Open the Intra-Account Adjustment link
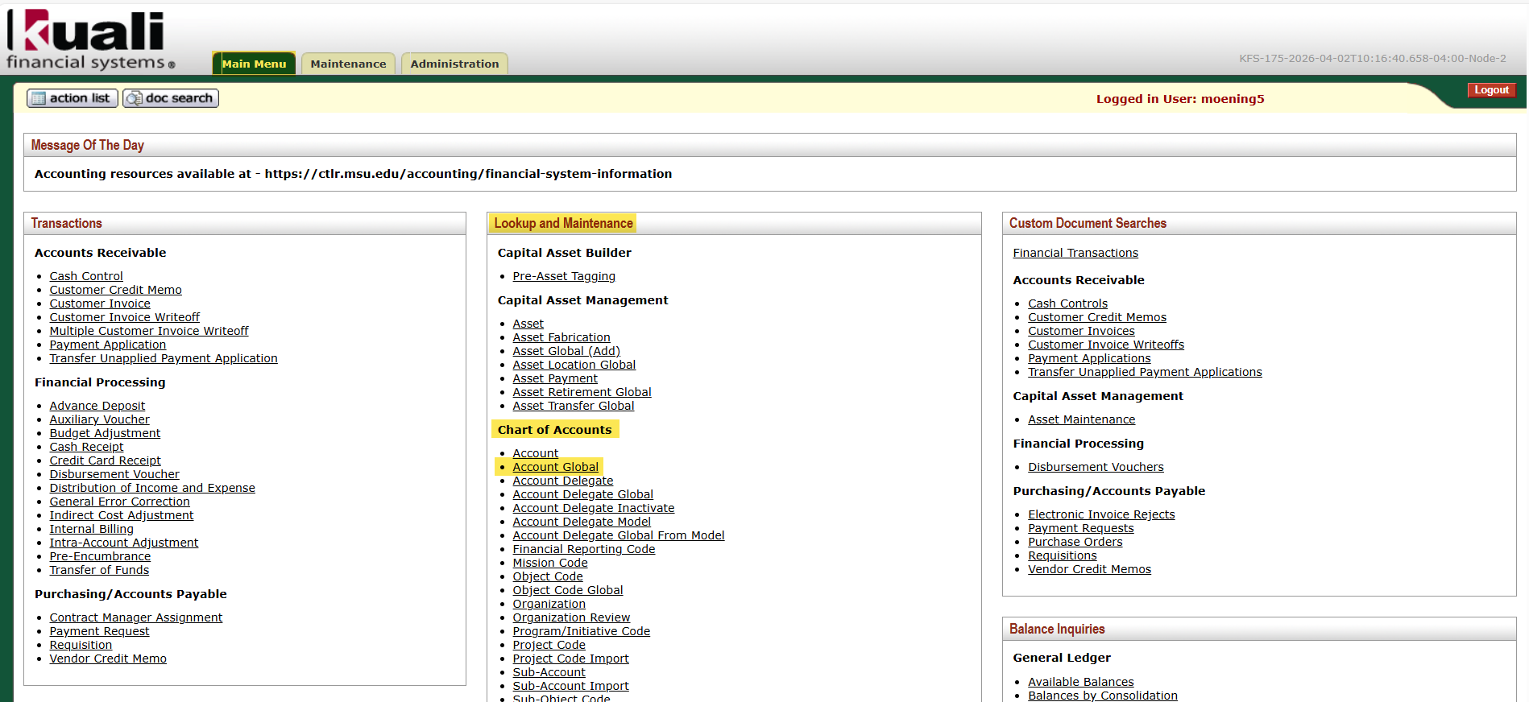1529x702 pixels. click(123, 543)
